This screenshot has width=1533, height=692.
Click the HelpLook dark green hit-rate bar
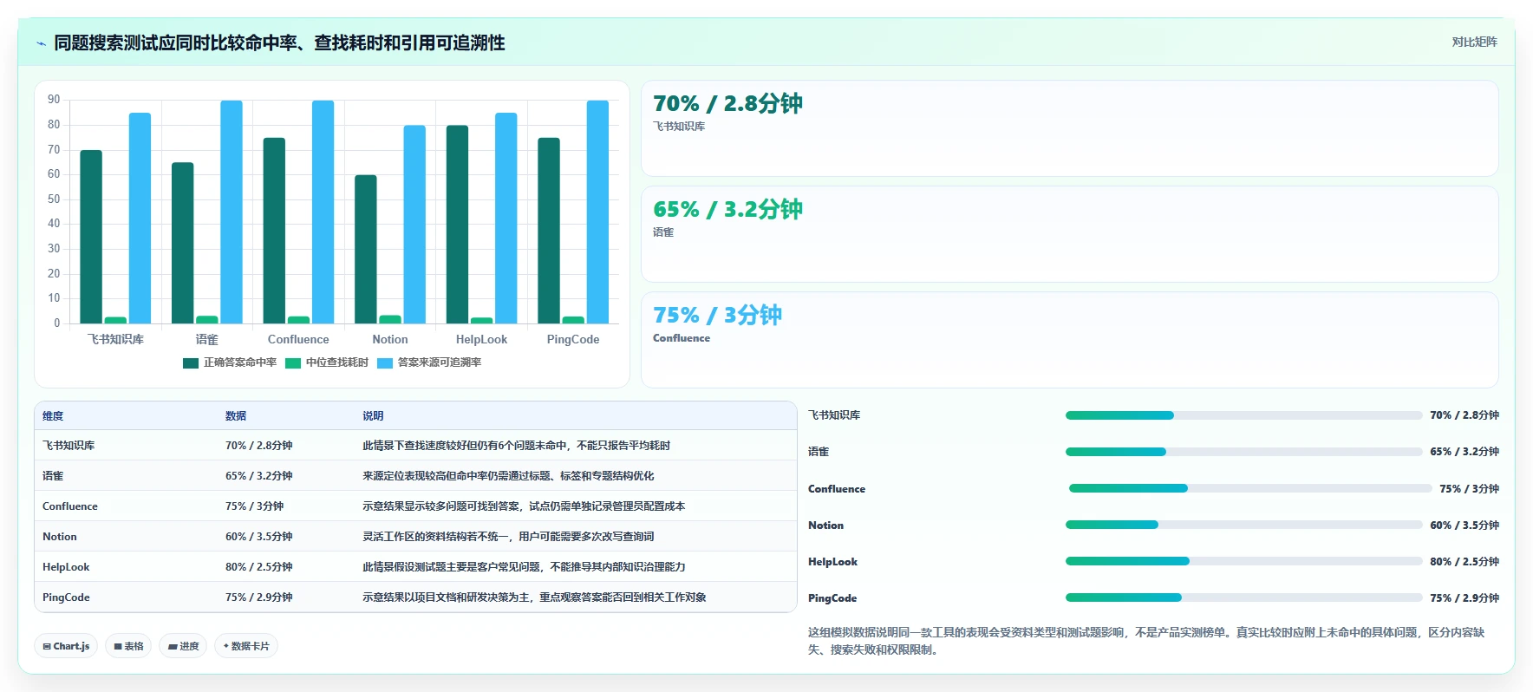point(457,225)
